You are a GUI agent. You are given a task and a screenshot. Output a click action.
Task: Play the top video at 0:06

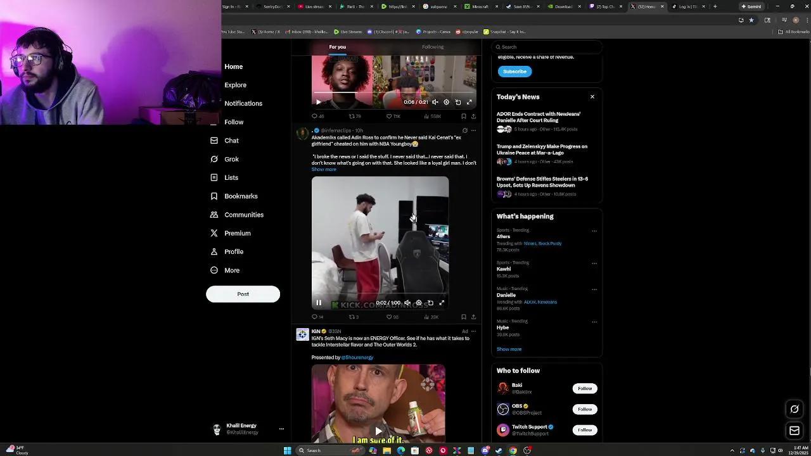(x=319, y=102)
